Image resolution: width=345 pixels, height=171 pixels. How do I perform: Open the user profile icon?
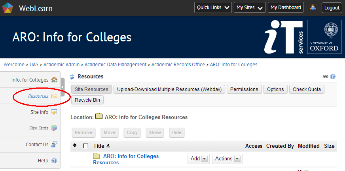pos(313,7)
